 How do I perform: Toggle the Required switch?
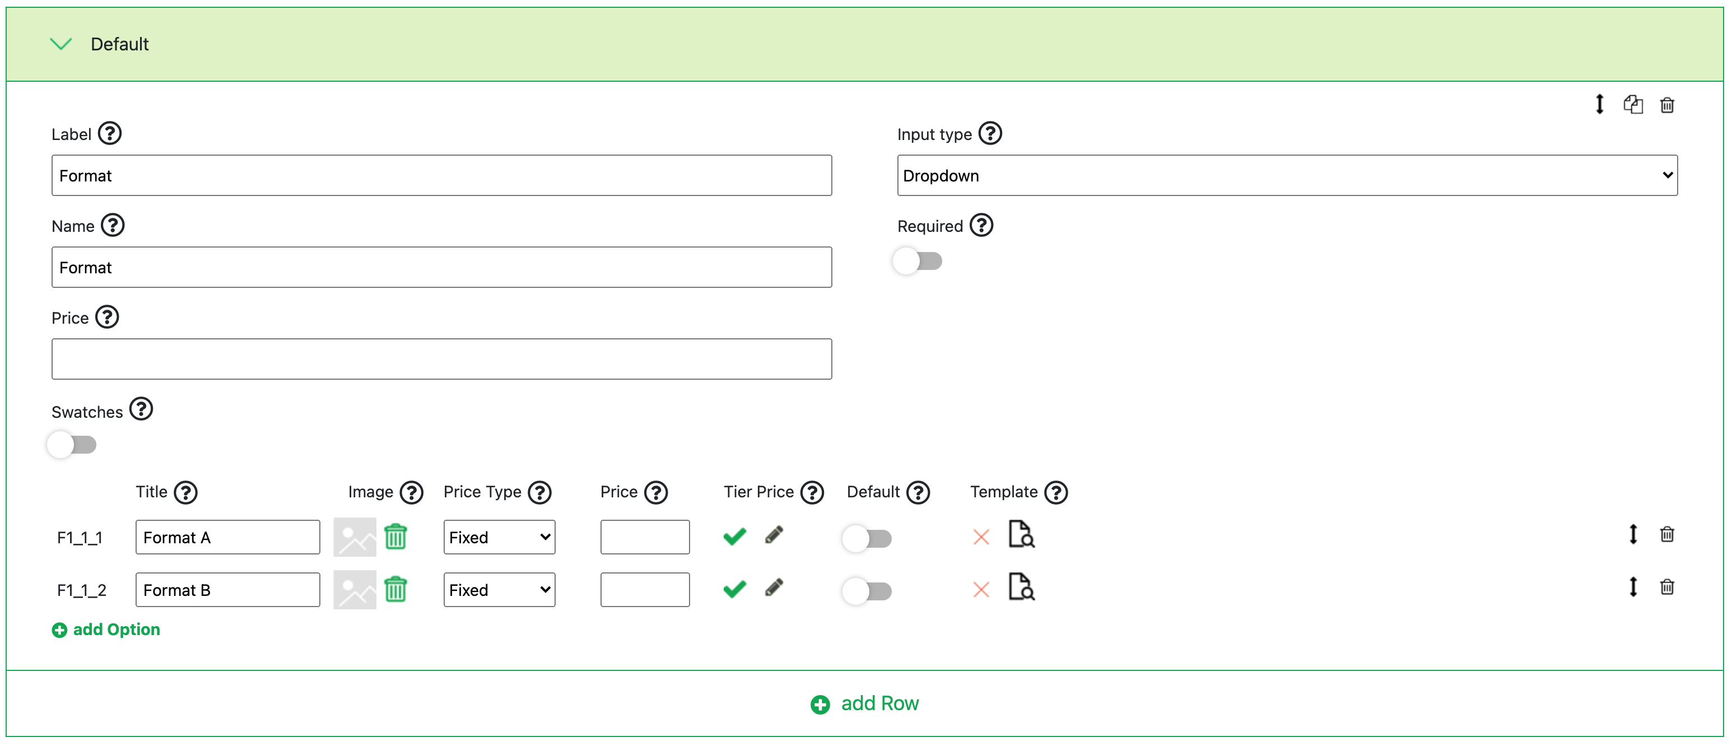tap(918, 262)
